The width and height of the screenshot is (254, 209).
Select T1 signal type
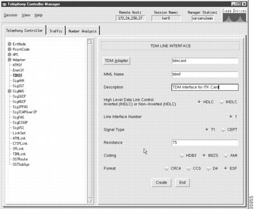207,130
